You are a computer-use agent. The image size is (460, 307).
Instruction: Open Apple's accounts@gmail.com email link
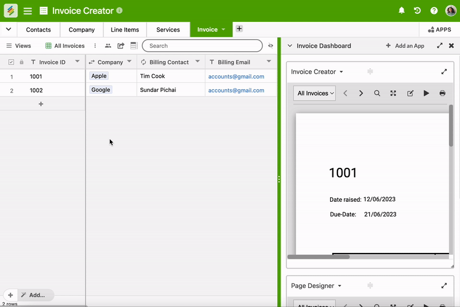(x=236, y=76)
